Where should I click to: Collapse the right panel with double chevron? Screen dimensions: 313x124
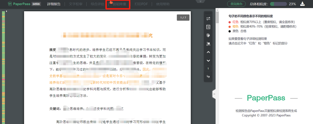(x=214, y=94)
